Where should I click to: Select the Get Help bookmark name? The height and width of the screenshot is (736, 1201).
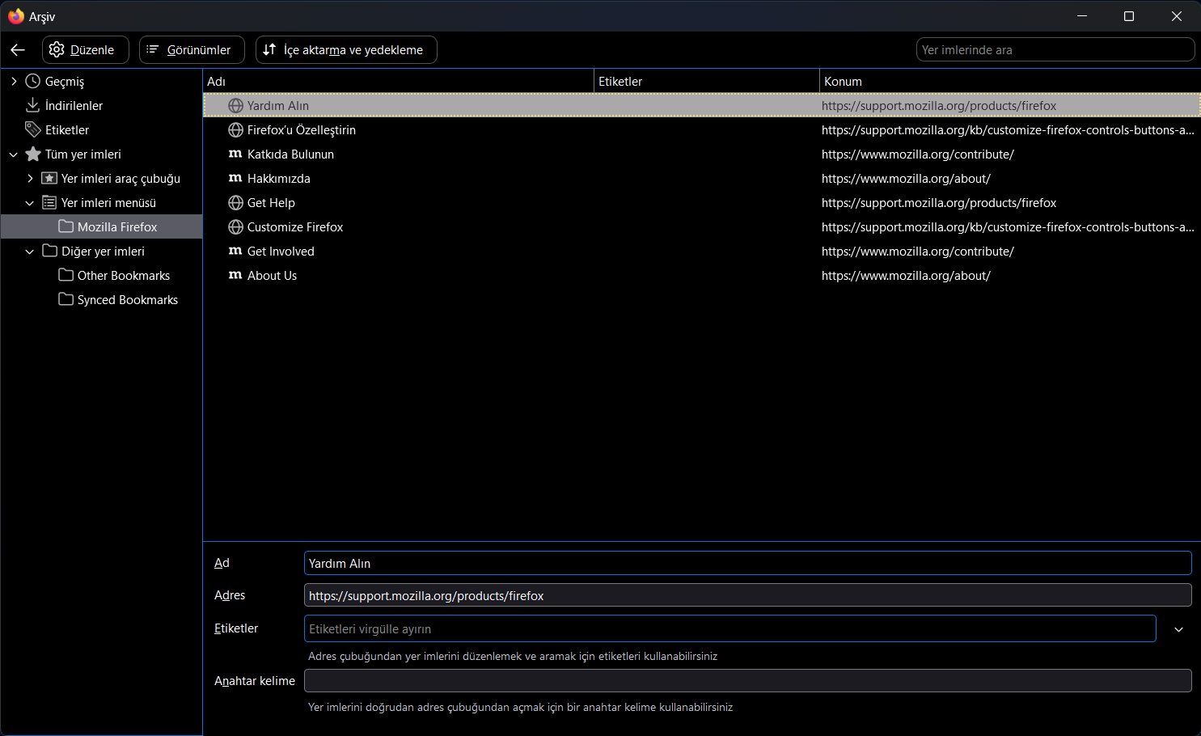(271, 203)
